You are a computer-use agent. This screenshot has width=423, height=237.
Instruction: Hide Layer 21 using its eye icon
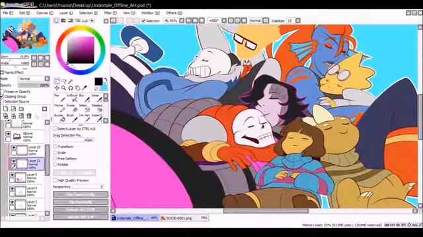pyautogui.click(x=13, y=161)
